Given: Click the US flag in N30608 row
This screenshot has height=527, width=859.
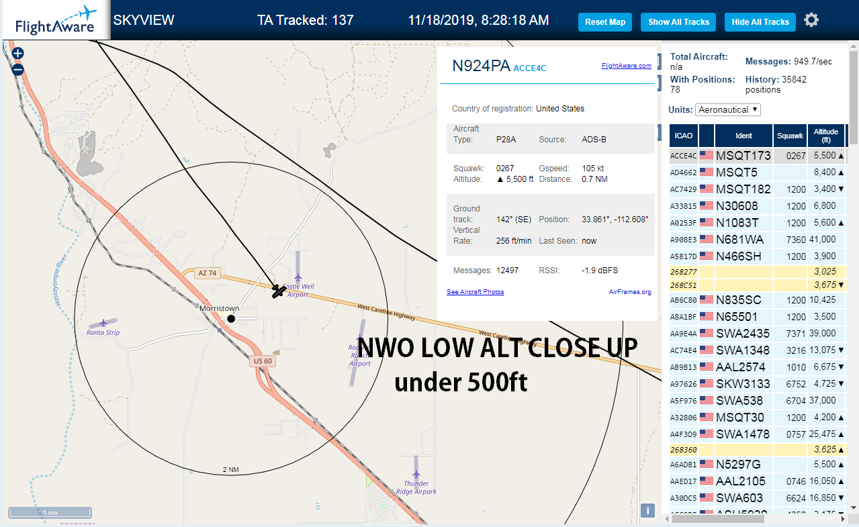Looking at the screenshot, I should [707, 206].
